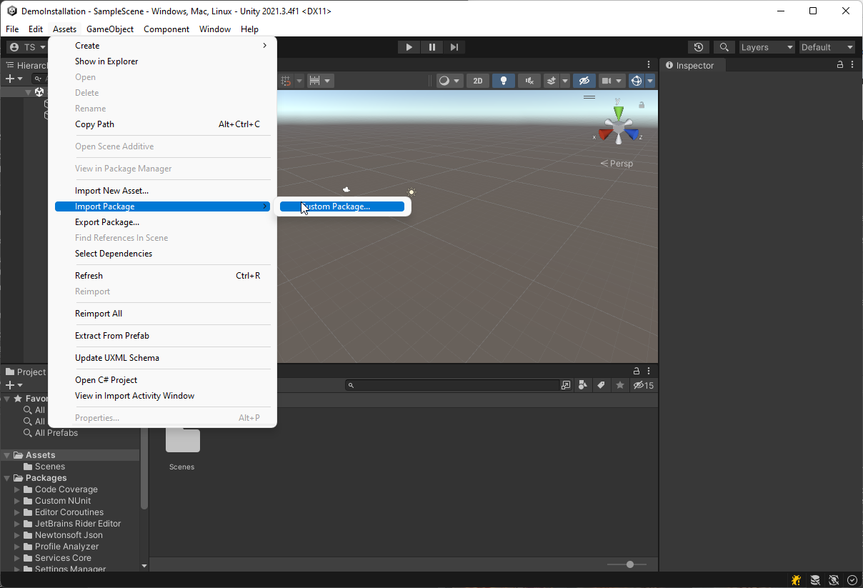Expand the Code Coverage package folder

(17, 489)
